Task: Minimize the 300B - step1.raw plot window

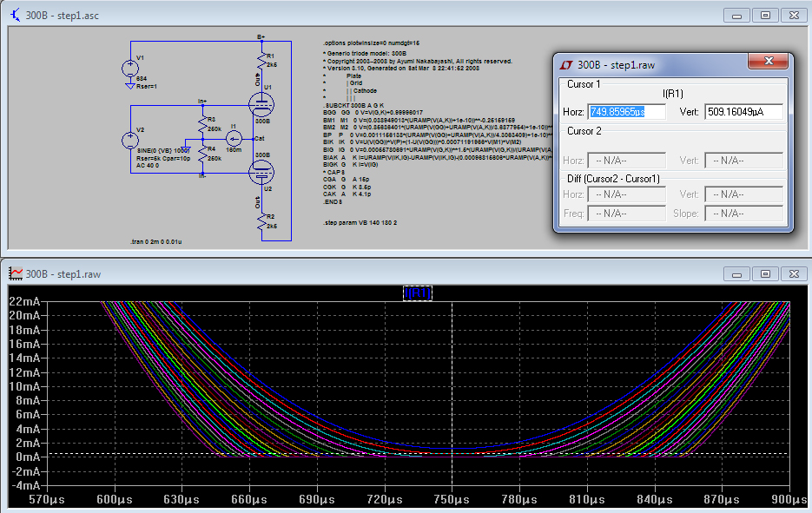Action: coord(738,273)
